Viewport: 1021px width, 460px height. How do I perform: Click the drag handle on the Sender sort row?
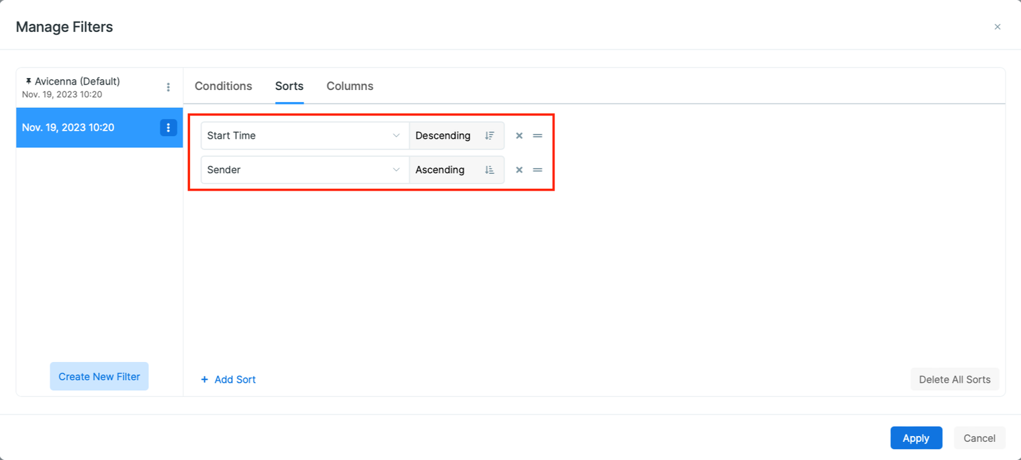point(538,169)
